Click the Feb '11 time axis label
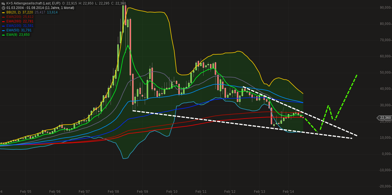 (201, 192)
